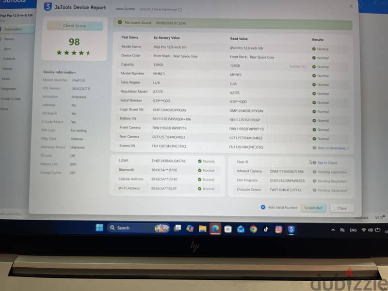388x291 pixels.
Task: Open Videos in the sidebar
Action: 7,69
